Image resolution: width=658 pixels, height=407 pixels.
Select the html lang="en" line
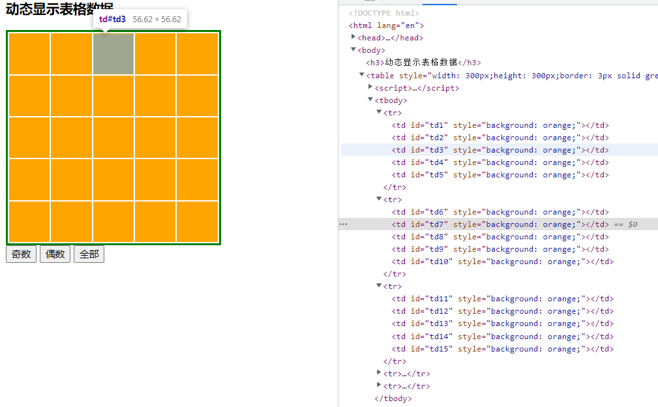click(387, 25)
